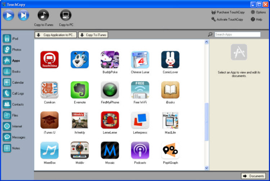Open Notes in the sidebar

12,148
